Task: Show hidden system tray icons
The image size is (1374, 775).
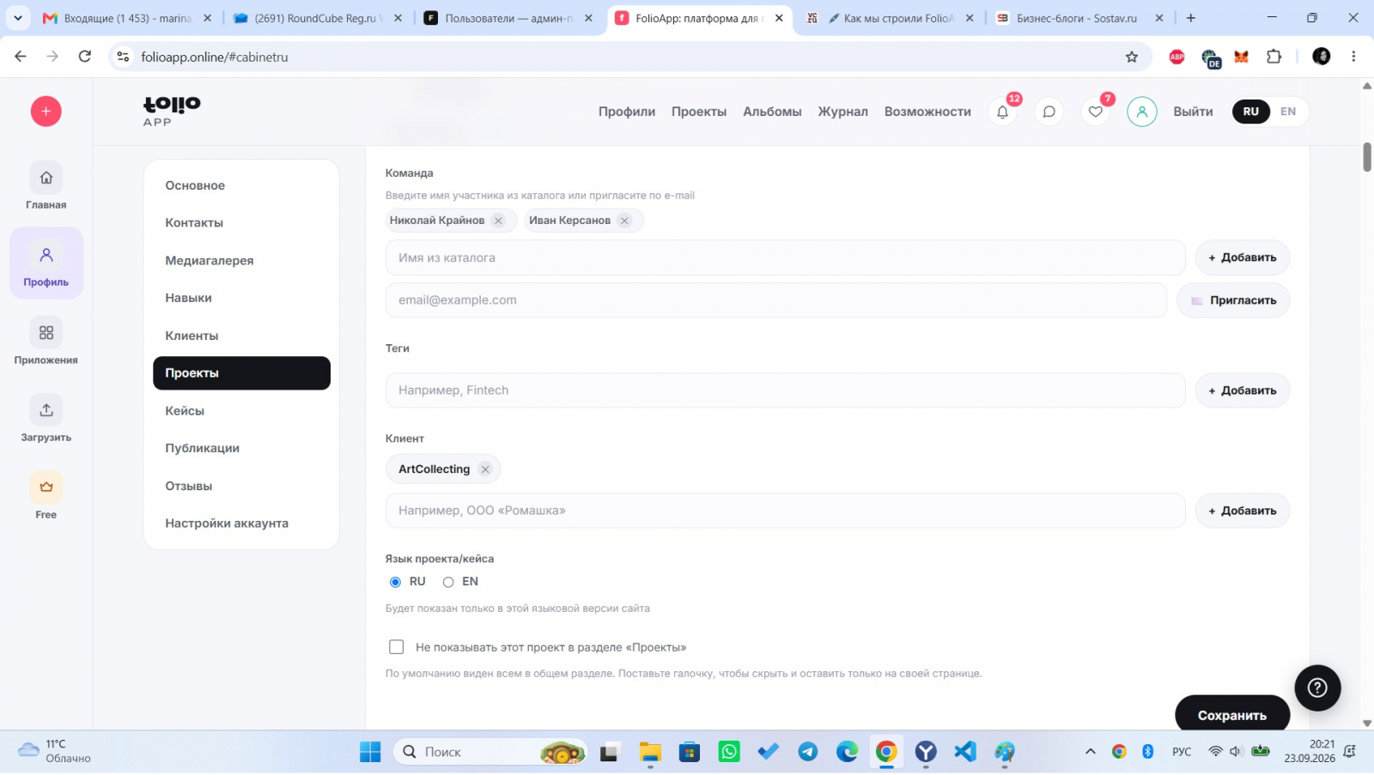Action: (x=1091, y=752)
